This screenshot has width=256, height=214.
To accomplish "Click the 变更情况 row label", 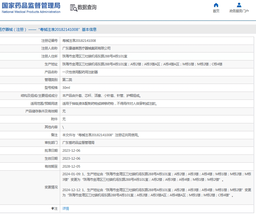I will pos(51,187).
